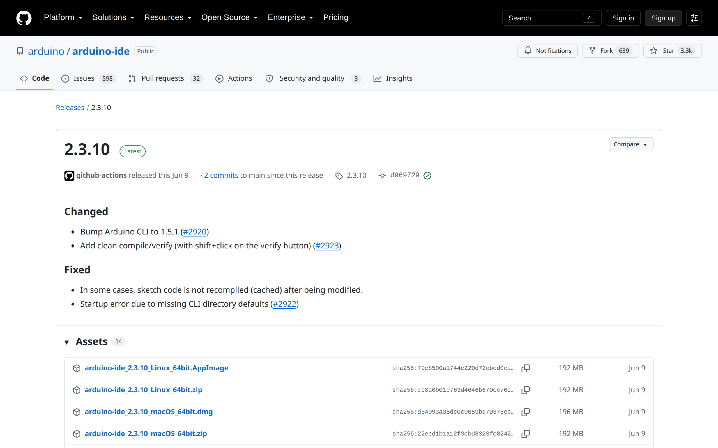Switch to the Code tab

pos(34,78)
